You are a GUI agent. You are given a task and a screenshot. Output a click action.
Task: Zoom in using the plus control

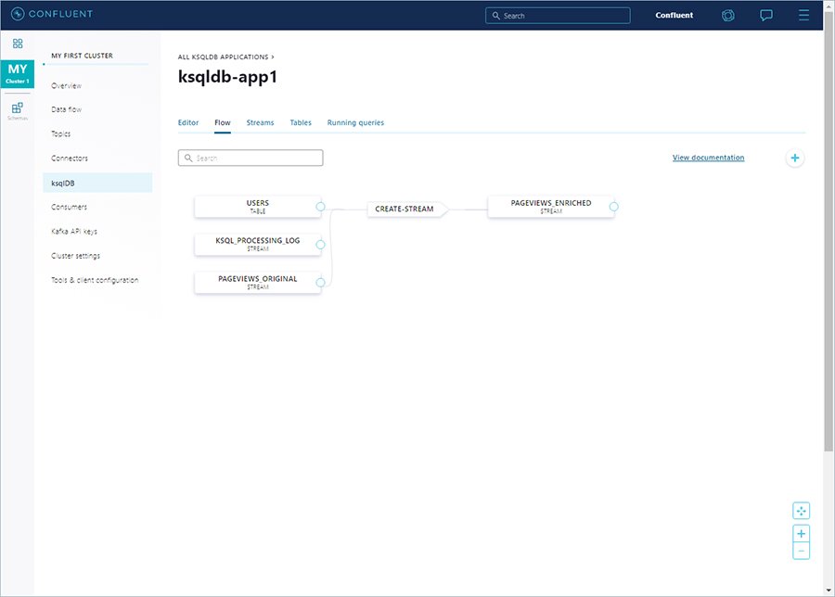tap(801, 532)
